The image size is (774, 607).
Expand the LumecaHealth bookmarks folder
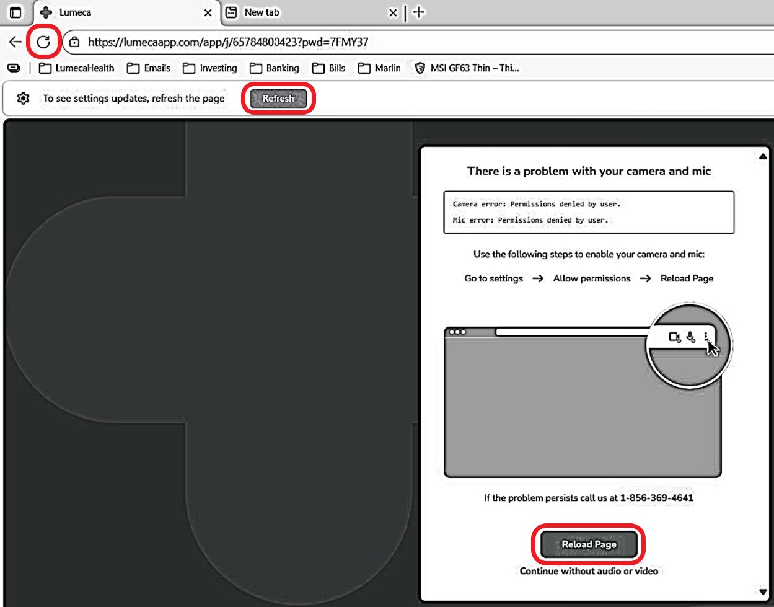click(77, 68)
